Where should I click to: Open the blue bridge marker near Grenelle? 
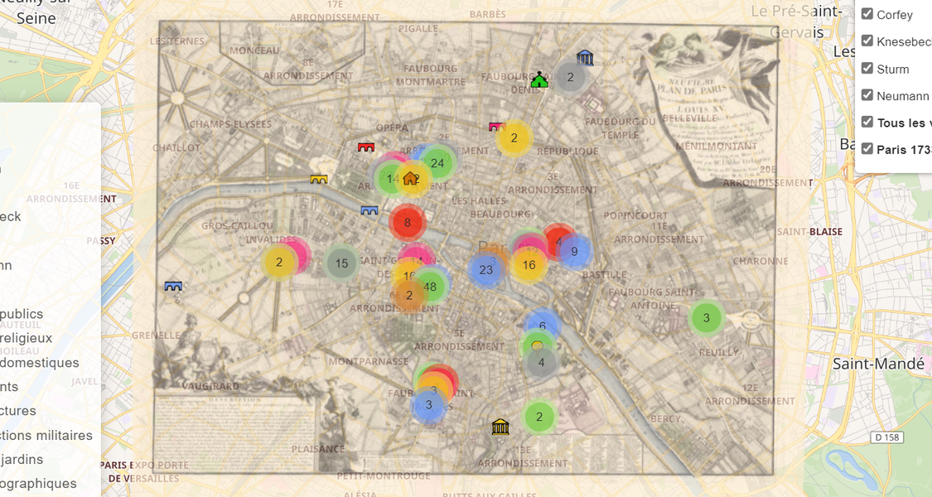pos(173,286)
